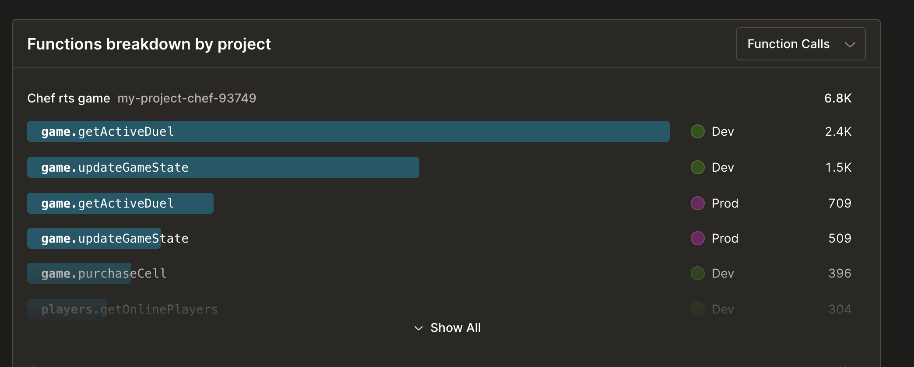Click purple Prod dot for getActiveDuel 709

[697, 203]
